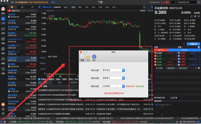Open the 我的 profile avatar in the sidebar
201x124 pixels.
point(3,9)
